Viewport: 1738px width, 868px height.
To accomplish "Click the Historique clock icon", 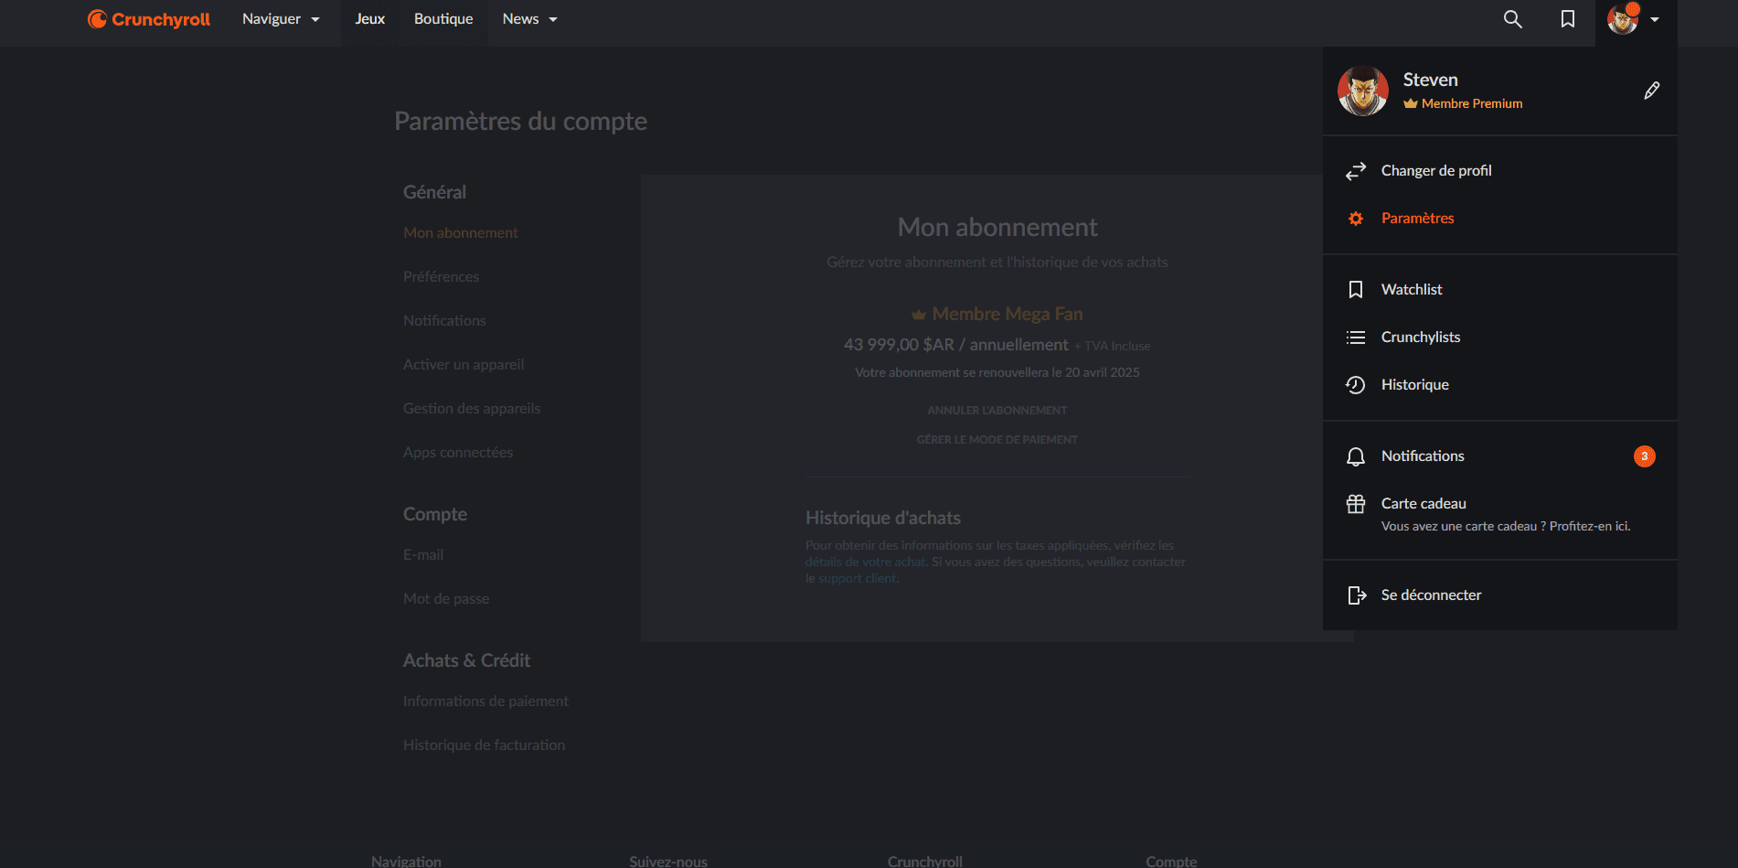I will pos(1356,385).
